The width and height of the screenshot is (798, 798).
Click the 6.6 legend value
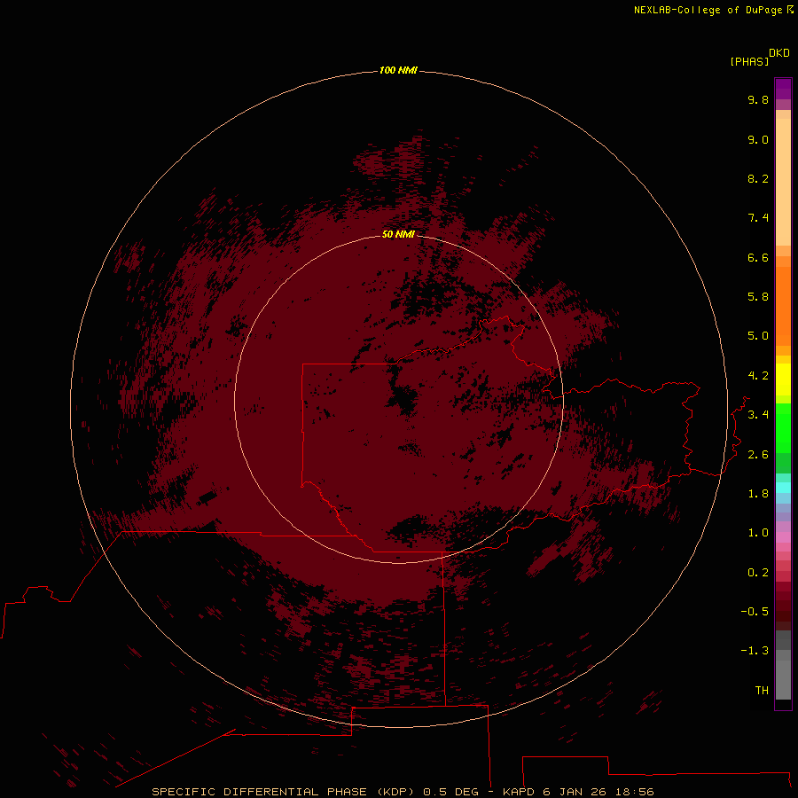click(x=758, y=257)
